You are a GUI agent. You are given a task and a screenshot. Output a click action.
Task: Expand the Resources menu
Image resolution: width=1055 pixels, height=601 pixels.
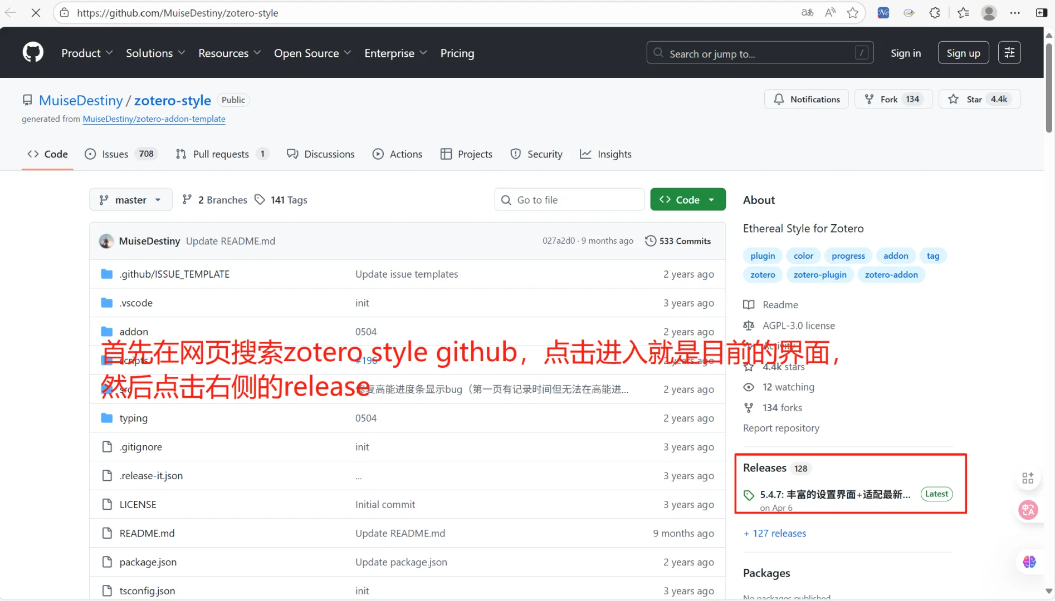coord(229,53)
